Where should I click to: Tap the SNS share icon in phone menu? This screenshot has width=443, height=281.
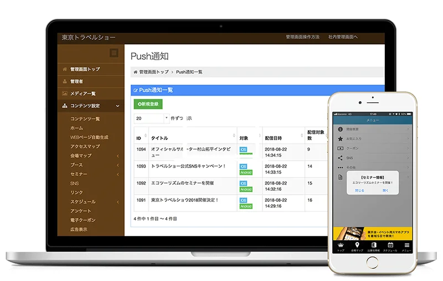pos(339,158)
